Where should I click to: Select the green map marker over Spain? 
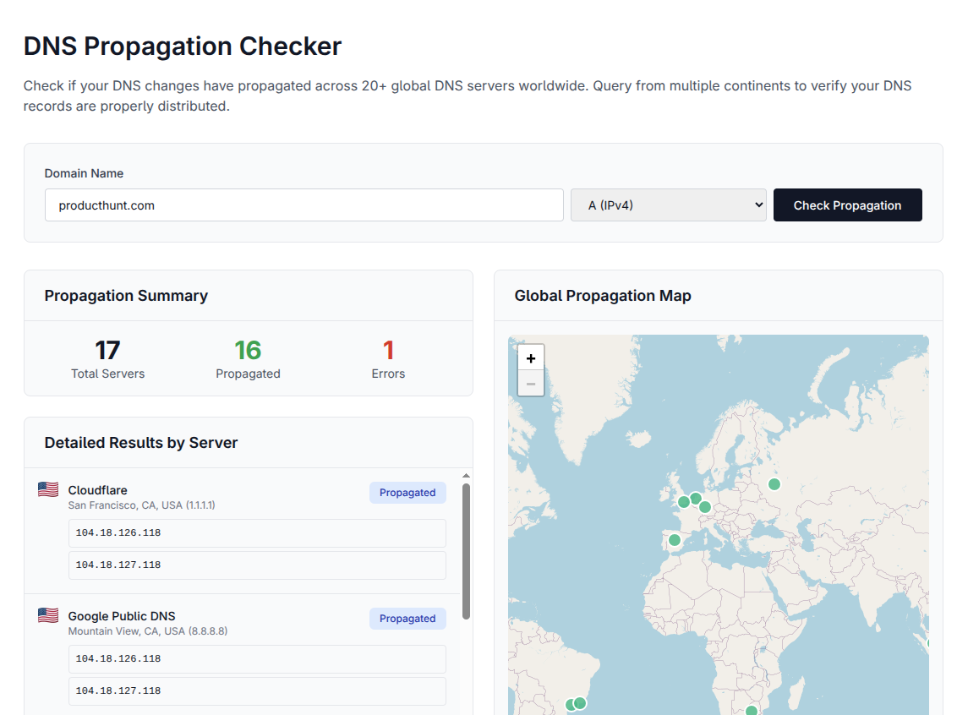(675, 540)
